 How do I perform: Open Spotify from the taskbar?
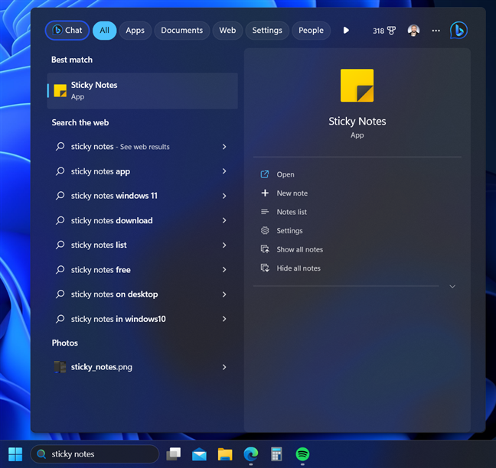302,454
